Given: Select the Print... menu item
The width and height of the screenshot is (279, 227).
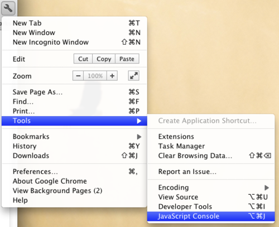Looking at the screenshot, I should tap(74, 111).
